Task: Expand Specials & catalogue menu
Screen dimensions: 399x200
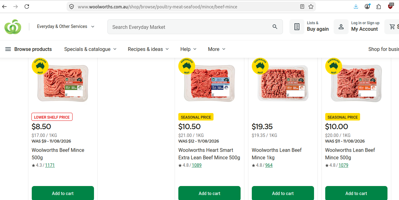Action: pyautogui.click(x=90, y=49)
